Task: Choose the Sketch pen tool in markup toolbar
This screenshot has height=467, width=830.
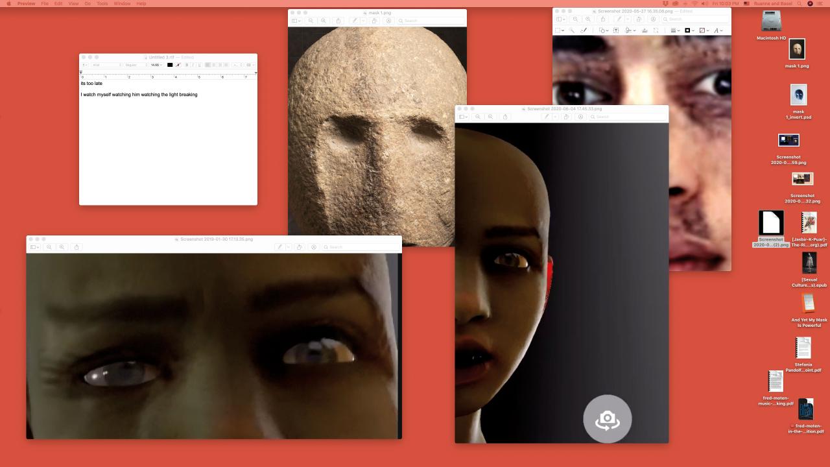Action: point(584,30)
